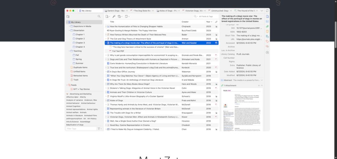
Task: Close the Hound of the B. tab
Action: tap(257, 11)
